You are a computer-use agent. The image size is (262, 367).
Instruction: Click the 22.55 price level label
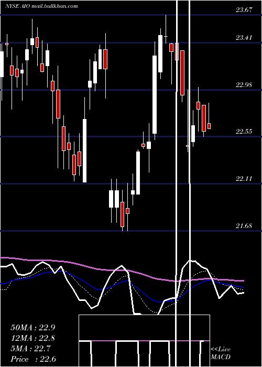[x=244, y=131]
